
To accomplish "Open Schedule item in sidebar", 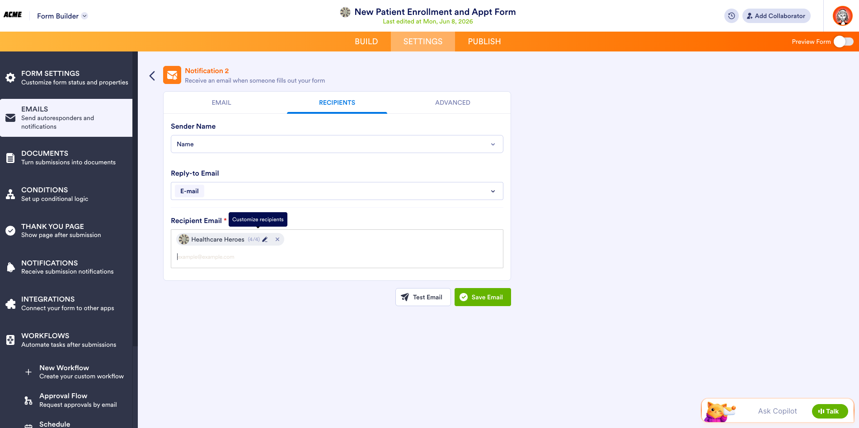I will (x=55, y=424).
